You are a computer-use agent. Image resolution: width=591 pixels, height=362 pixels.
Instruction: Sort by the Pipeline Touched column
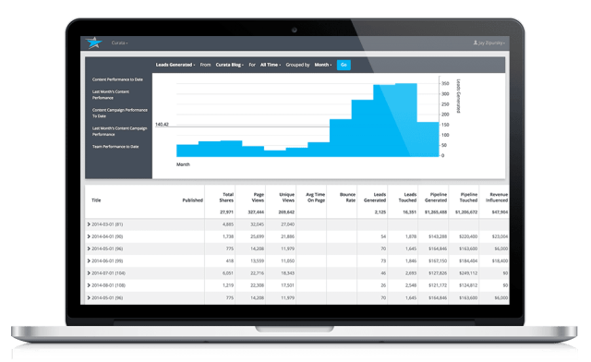tap(468, 198)
